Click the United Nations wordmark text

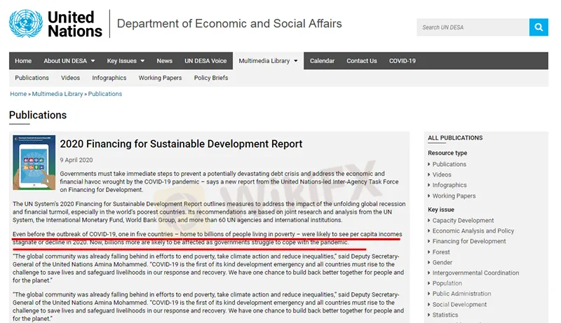click(75, 24)
